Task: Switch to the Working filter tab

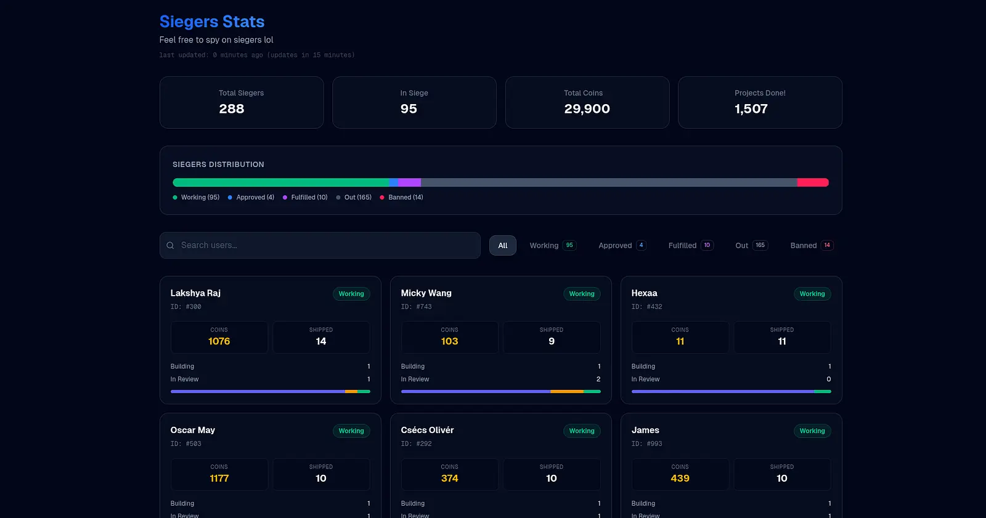Action: click(x=552, y=245)
